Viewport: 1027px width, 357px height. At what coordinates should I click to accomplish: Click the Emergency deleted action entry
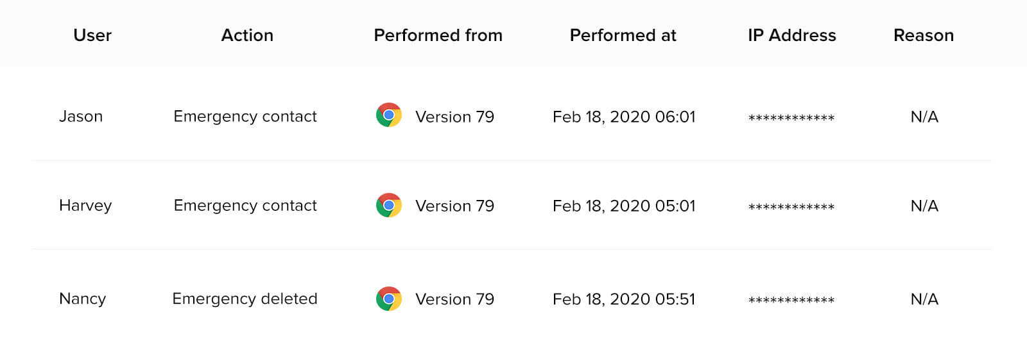[245, 299]
